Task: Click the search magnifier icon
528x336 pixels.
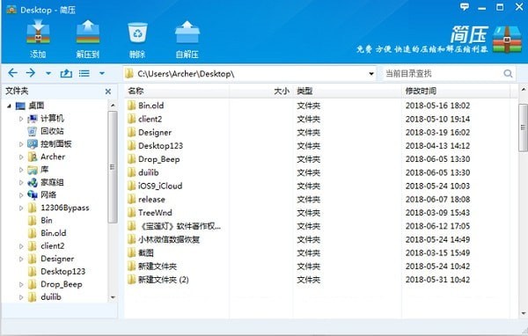Action: coord(508,73)
